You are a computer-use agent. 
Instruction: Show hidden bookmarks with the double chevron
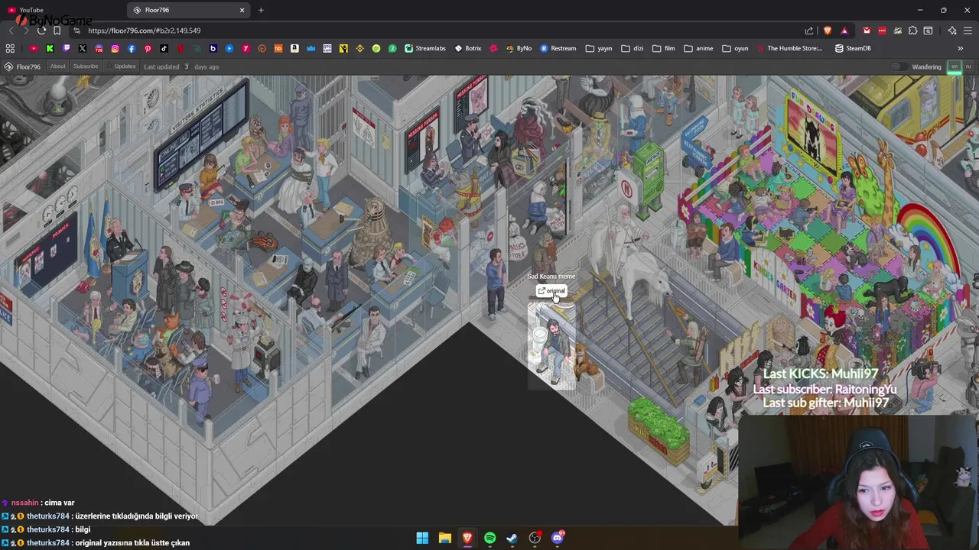pos(960,48)
